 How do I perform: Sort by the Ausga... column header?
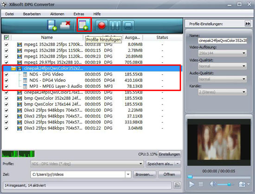tap(133, 38)
